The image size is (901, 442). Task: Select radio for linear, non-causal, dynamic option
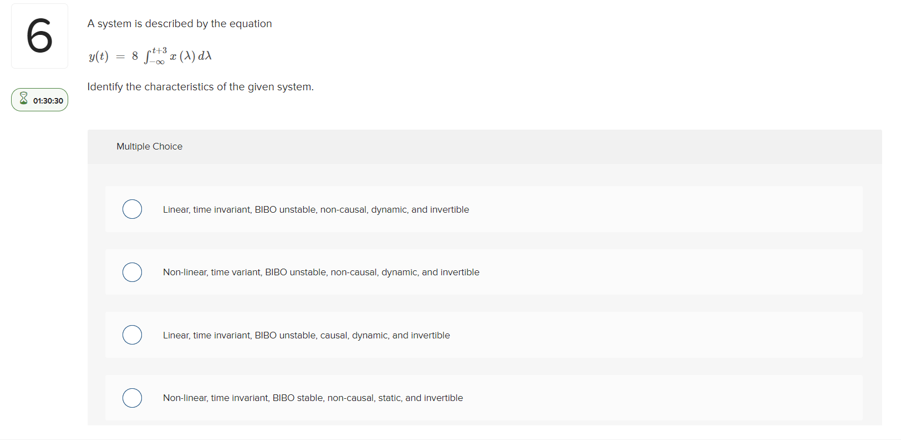coord(132,209)
